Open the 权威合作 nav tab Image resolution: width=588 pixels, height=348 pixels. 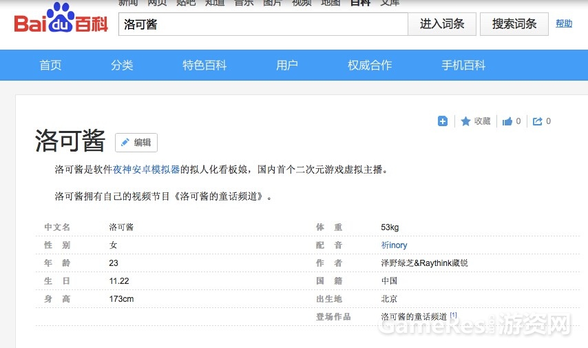pyautogui.click(x=370, y=65)
